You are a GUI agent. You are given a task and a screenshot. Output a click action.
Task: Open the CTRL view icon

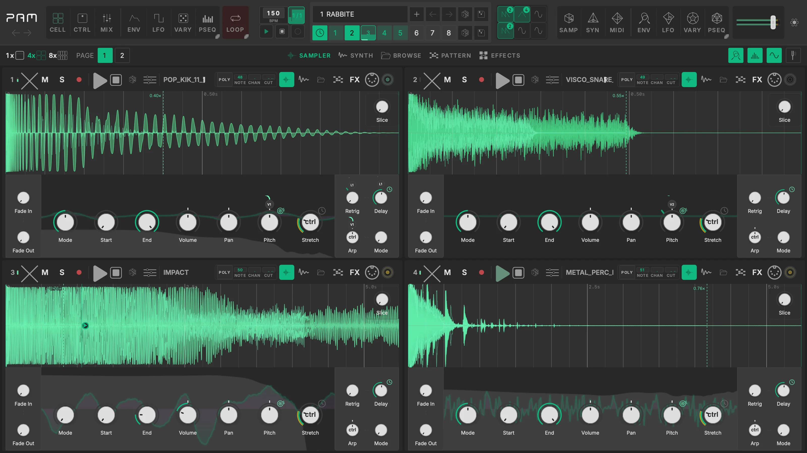click(x=82, y=22)
